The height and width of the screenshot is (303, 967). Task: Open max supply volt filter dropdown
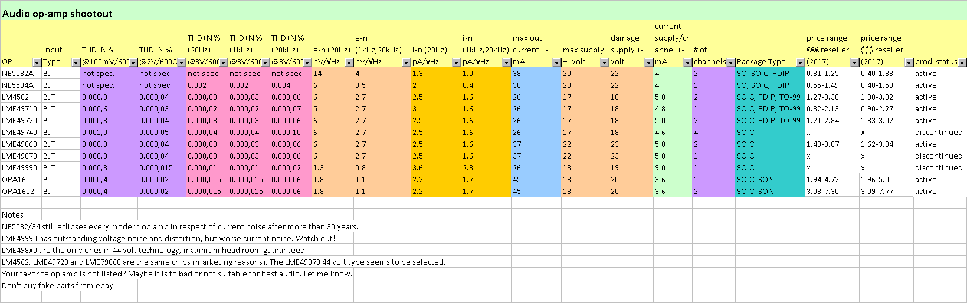[604, 62]
